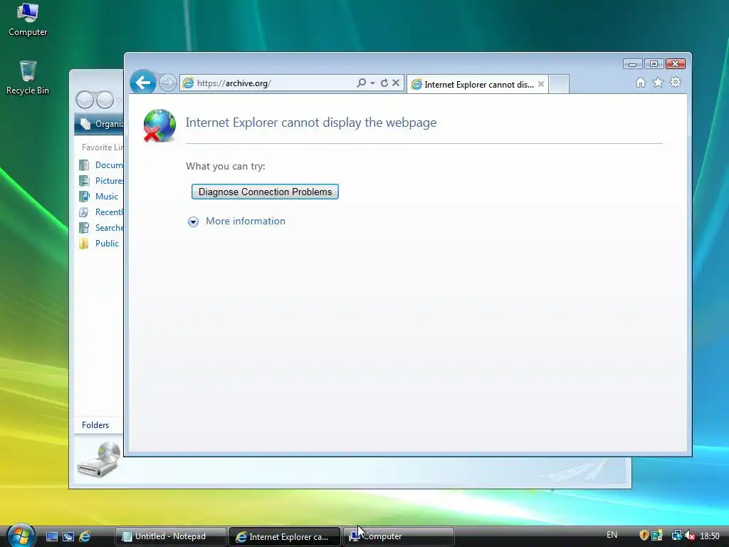
Task: Select the Recycle Bin desktop icon
Action: 28,78
